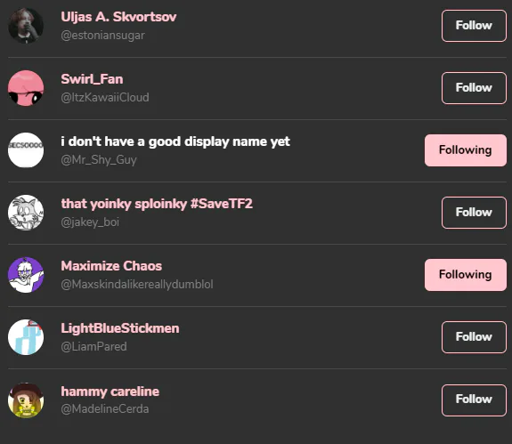Unfollow @Mr_Shy_Guy via Following button
This screenshot has width=512, height=444.
click(x=466, y=150)
